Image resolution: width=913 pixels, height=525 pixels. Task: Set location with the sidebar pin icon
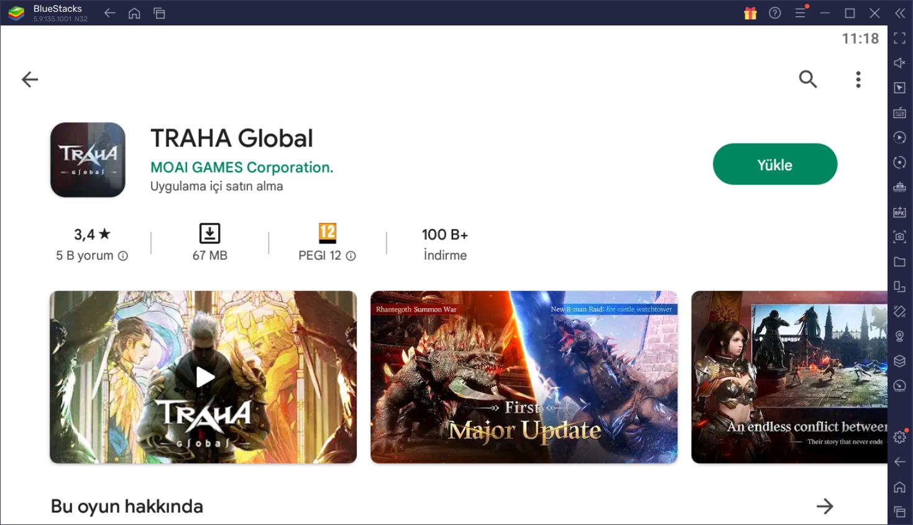(899, 336)
